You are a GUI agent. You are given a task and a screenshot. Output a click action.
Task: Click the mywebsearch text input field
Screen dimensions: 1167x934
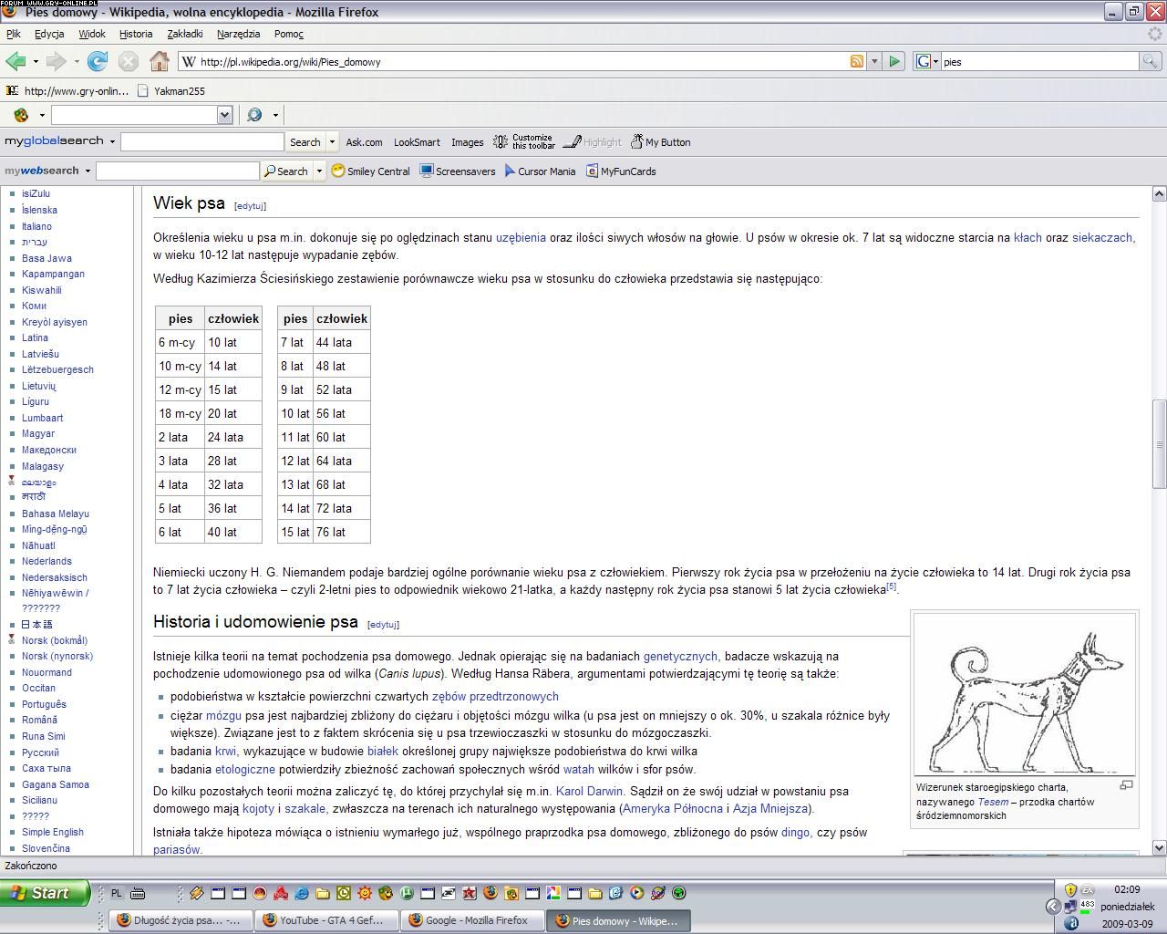[x=178, y=171]
